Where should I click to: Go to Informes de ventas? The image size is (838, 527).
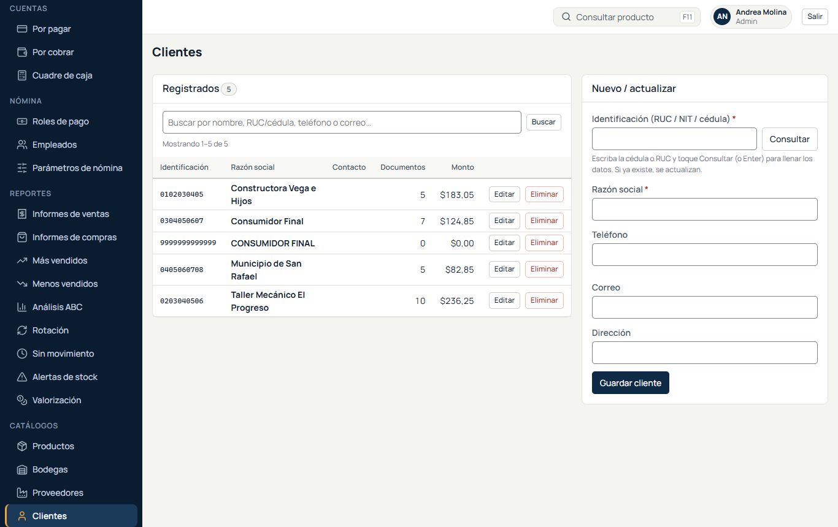point(71,214)
